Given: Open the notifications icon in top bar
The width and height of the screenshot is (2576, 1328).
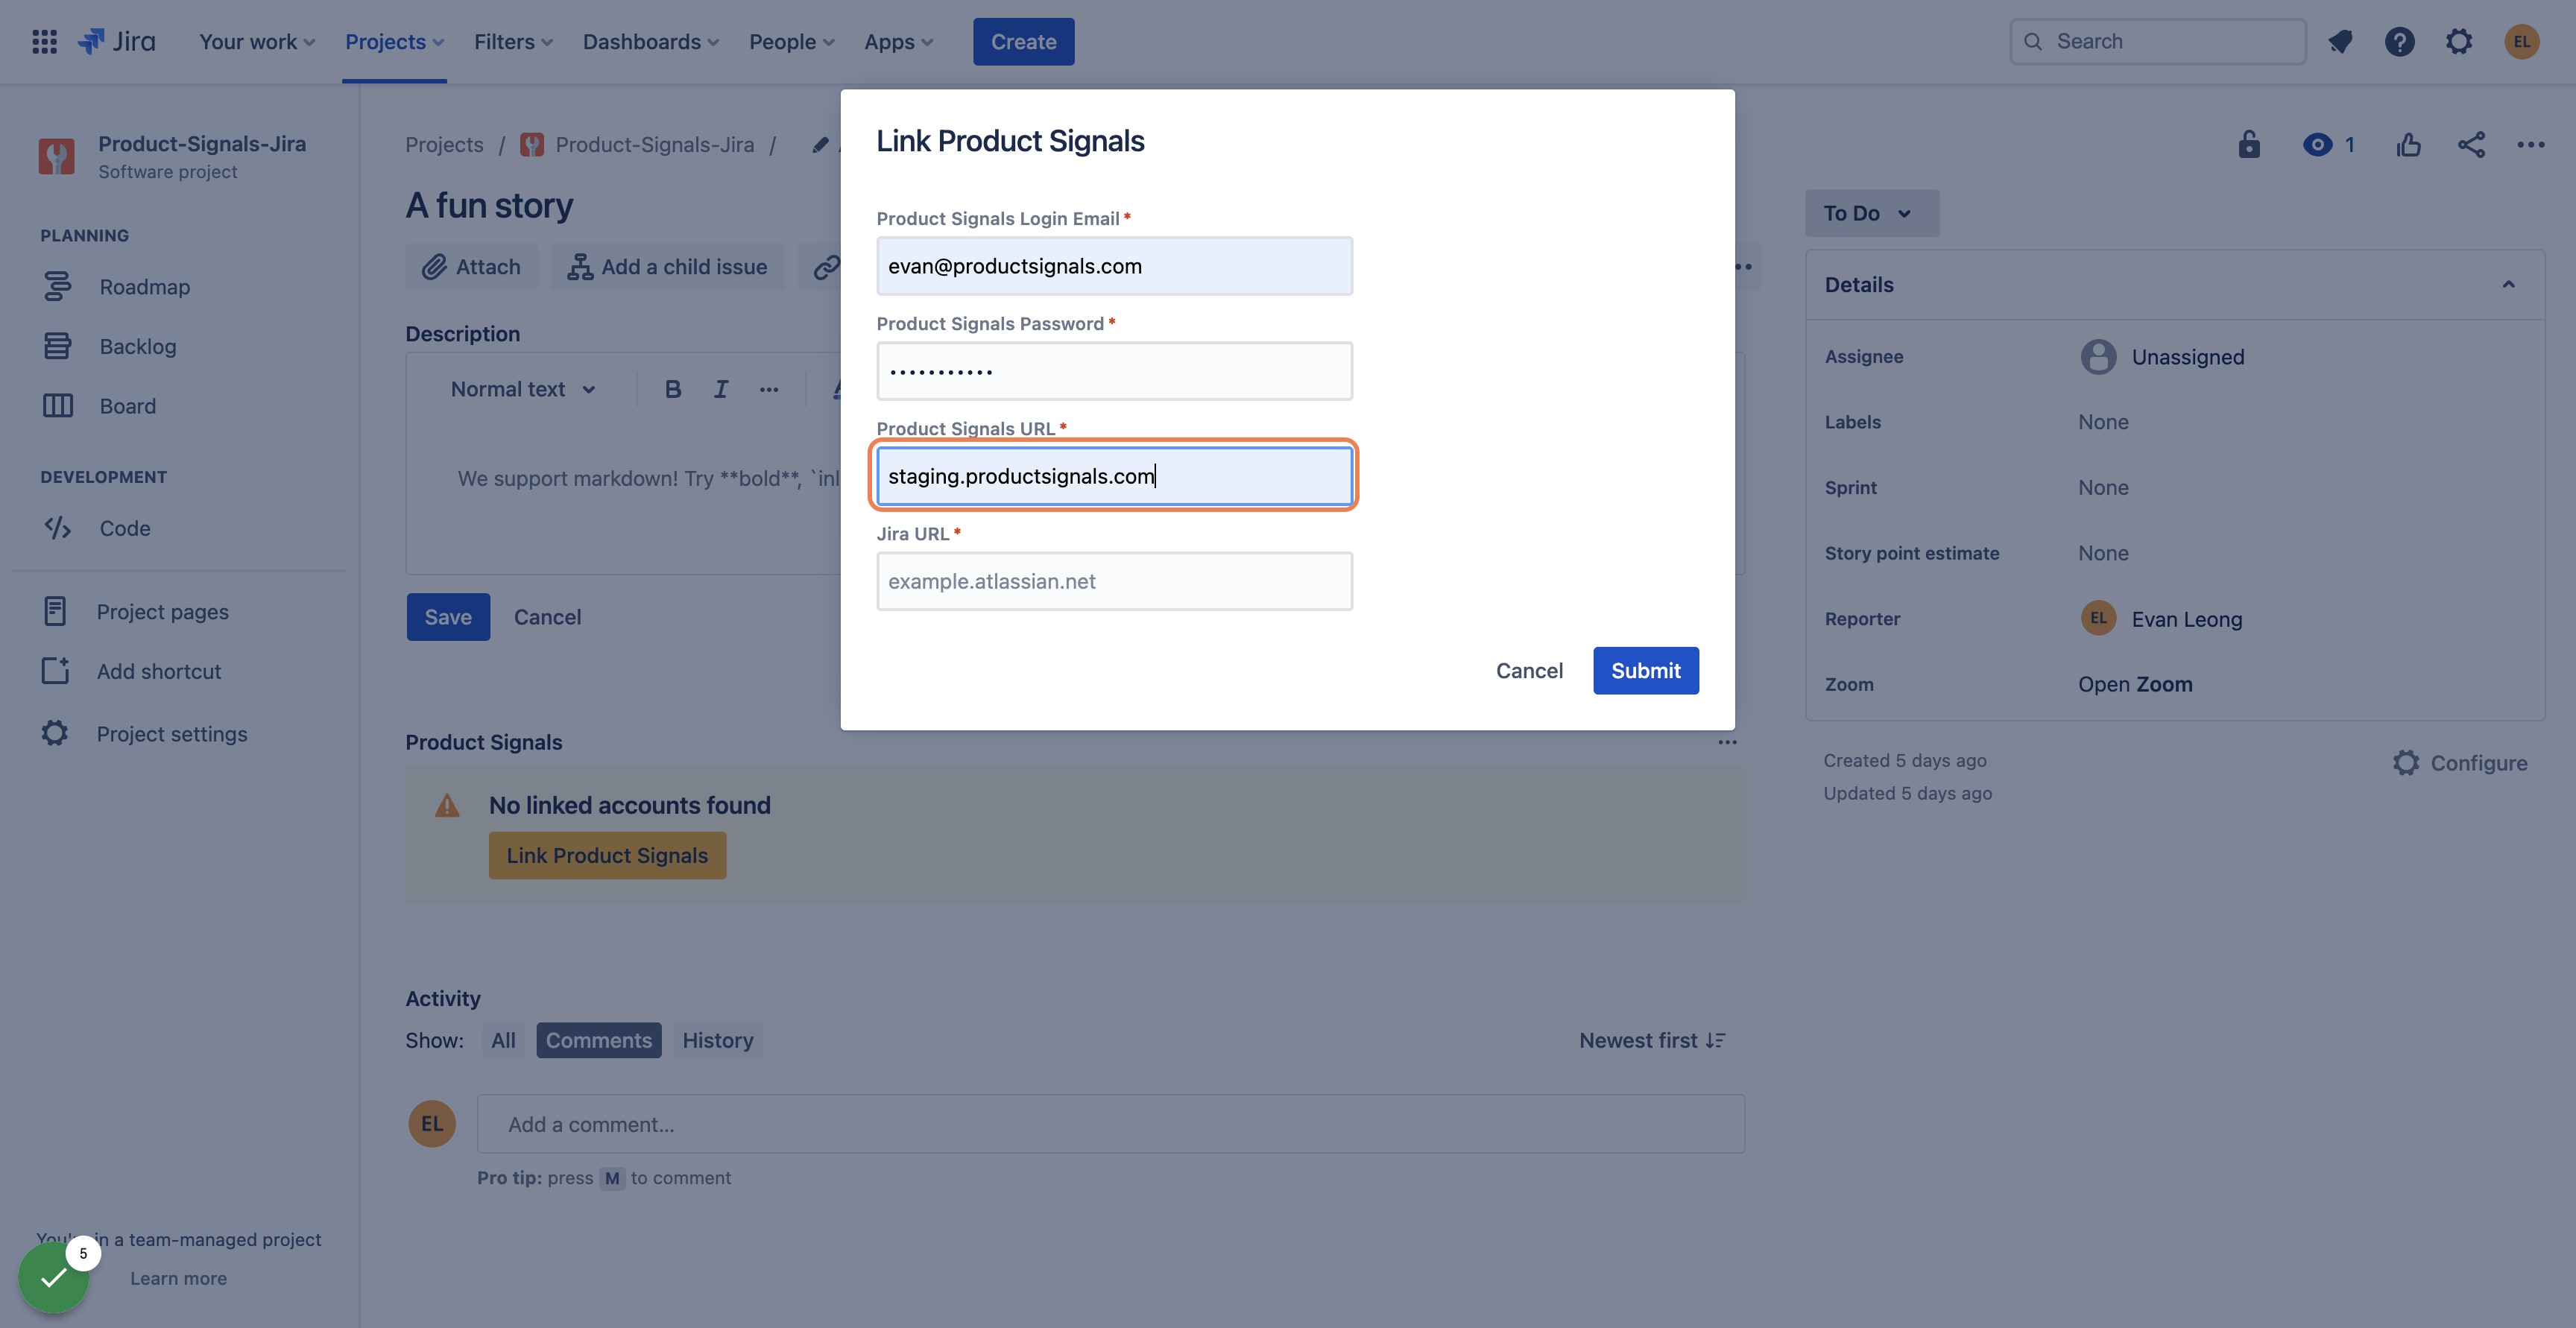Looking at the screenshot, I should click(2340, 41).
